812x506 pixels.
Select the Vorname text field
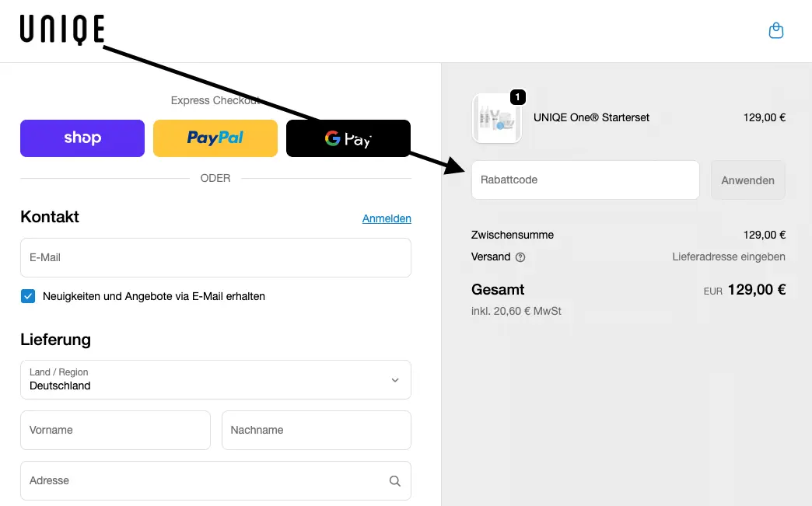point(115,431)
